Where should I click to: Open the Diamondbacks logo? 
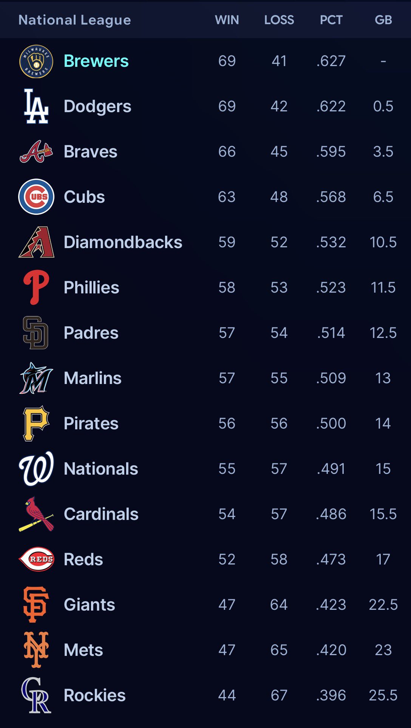[x=36, y=242]
